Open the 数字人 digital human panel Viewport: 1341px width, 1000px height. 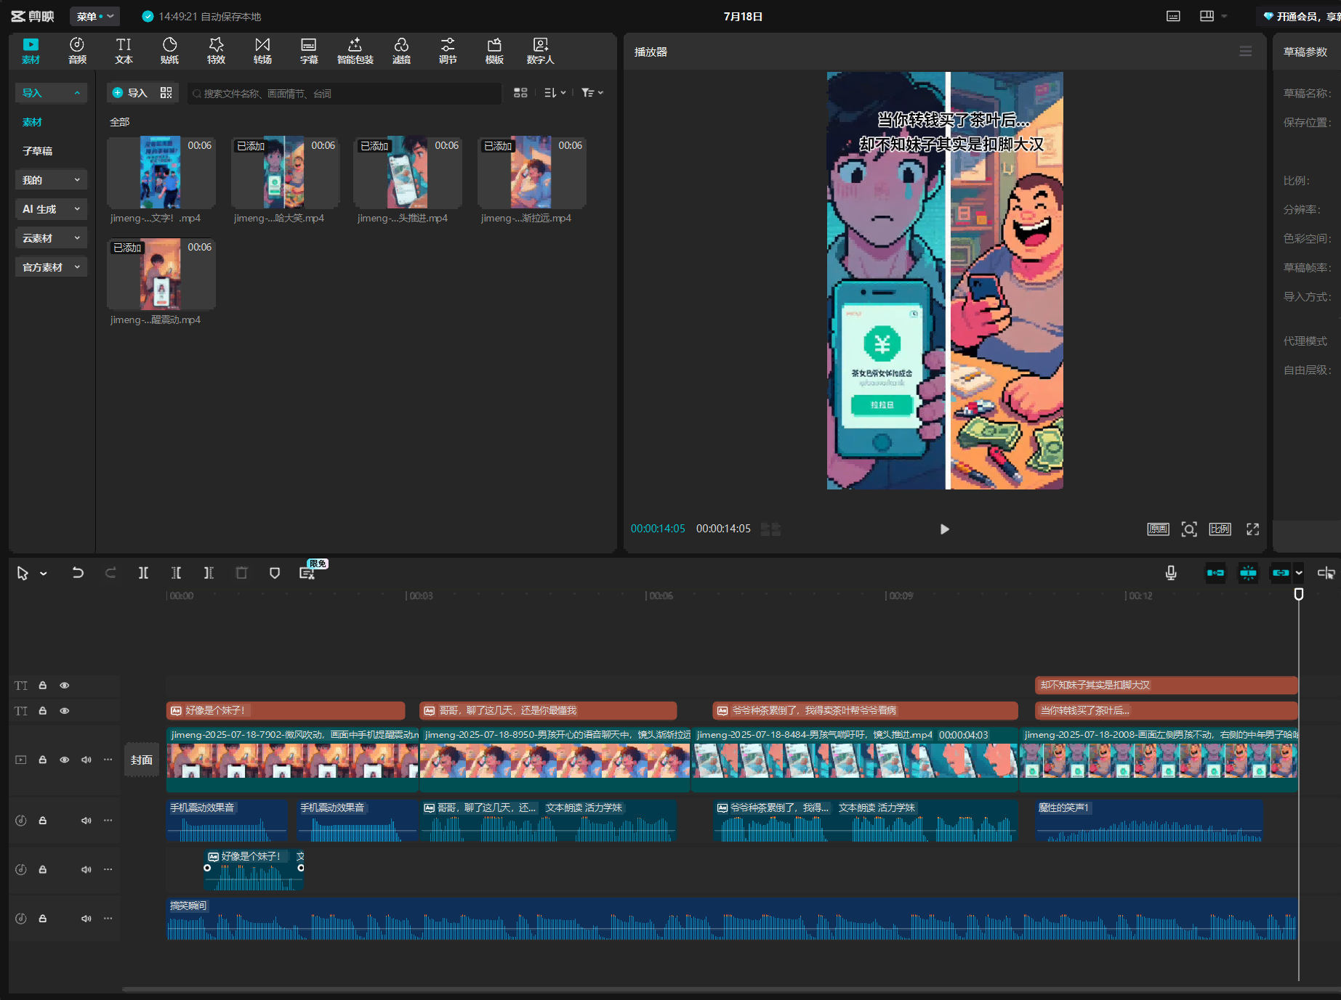click(x=540, y=51)
